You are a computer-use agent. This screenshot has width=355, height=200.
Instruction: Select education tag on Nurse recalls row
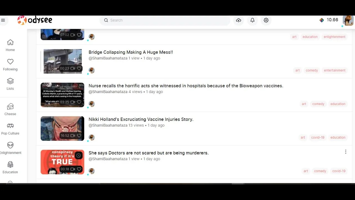tap(338, 104)
